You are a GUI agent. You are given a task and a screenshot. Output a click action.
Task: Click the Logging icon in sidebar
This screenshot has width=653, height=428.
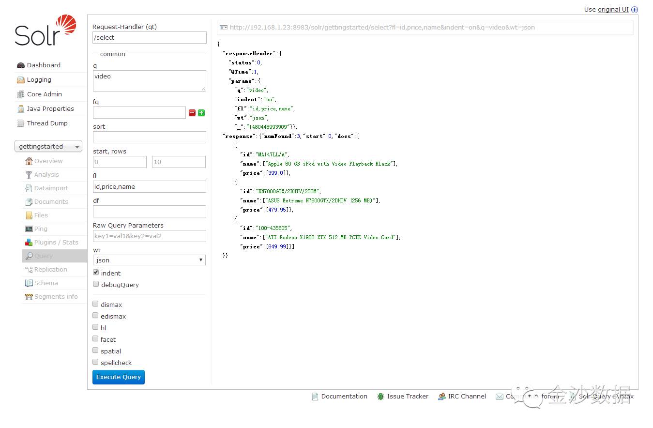point(20,80)
